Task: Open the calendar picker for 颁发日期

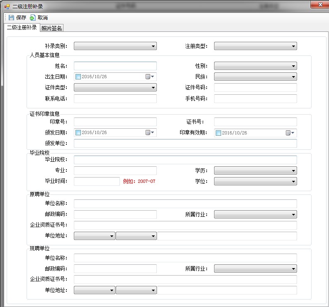Action: [149, 133]
